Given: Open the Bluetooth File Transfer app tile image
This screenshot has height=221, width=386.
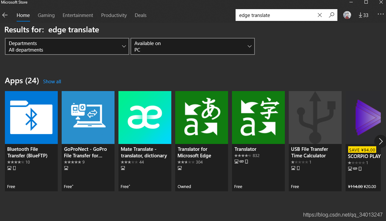Looking at the screenshot, I should coord(31,118).
